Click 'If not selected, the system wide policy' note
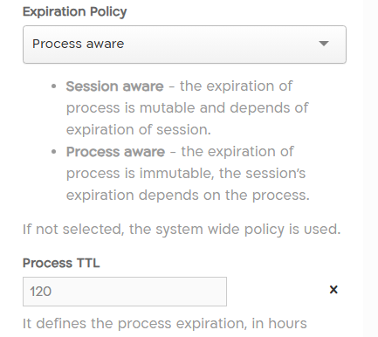 182,230
